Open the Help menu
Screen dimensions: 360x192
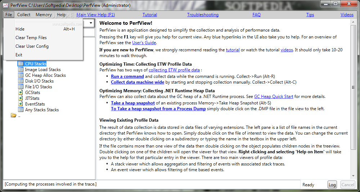(61, 15)
